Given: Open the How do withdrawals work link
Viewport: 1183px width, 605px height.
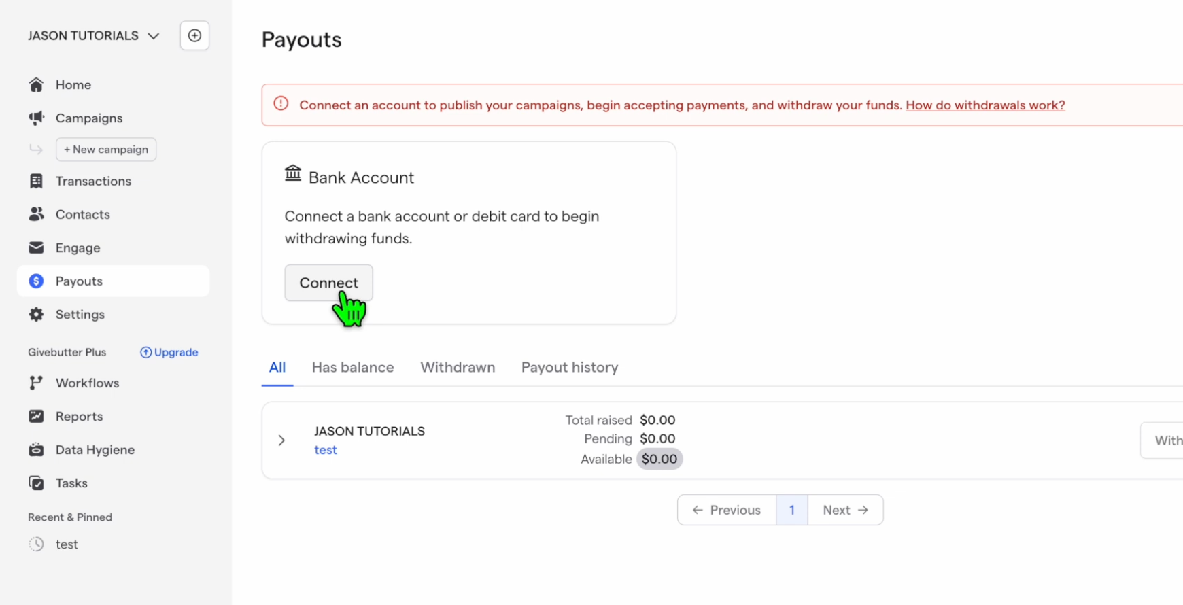Looking at the screenshot, I should pos(984,105).
